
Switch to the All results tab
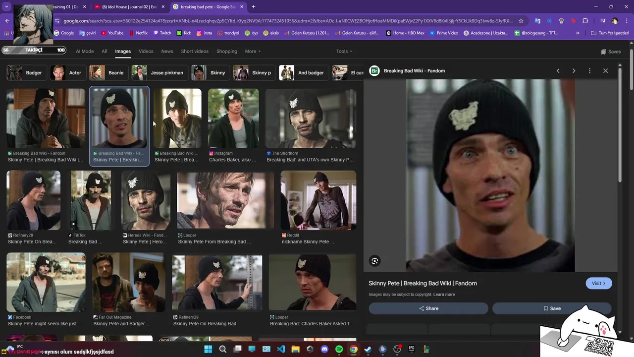pyautogui.click(x=105, y=51)
